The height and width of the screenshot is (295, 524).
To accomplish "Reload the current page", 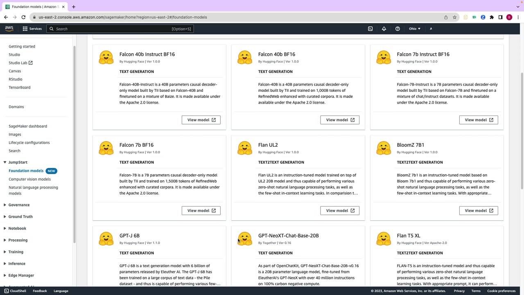I will (23, 17).
